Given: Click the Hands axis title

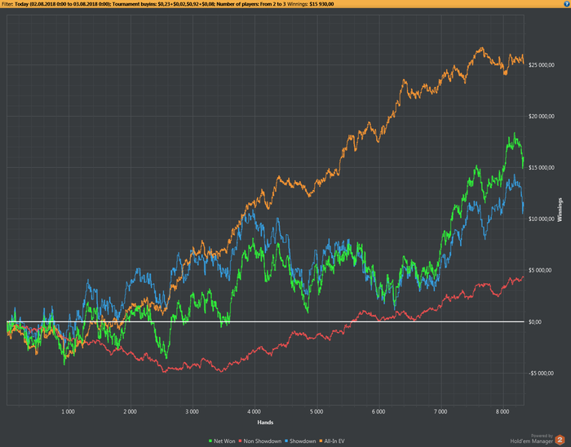Looking at the screenshot, I should pos(265,423).
